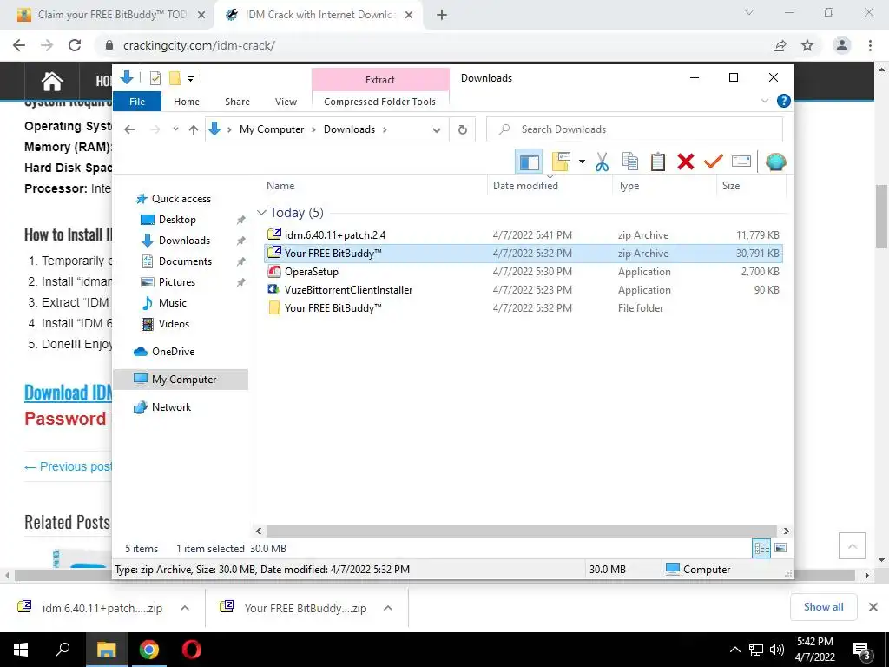The height and width of the screenshot is (667, 889).
Task: Switch to the Home ribbon tab
Action: point(187,102)
